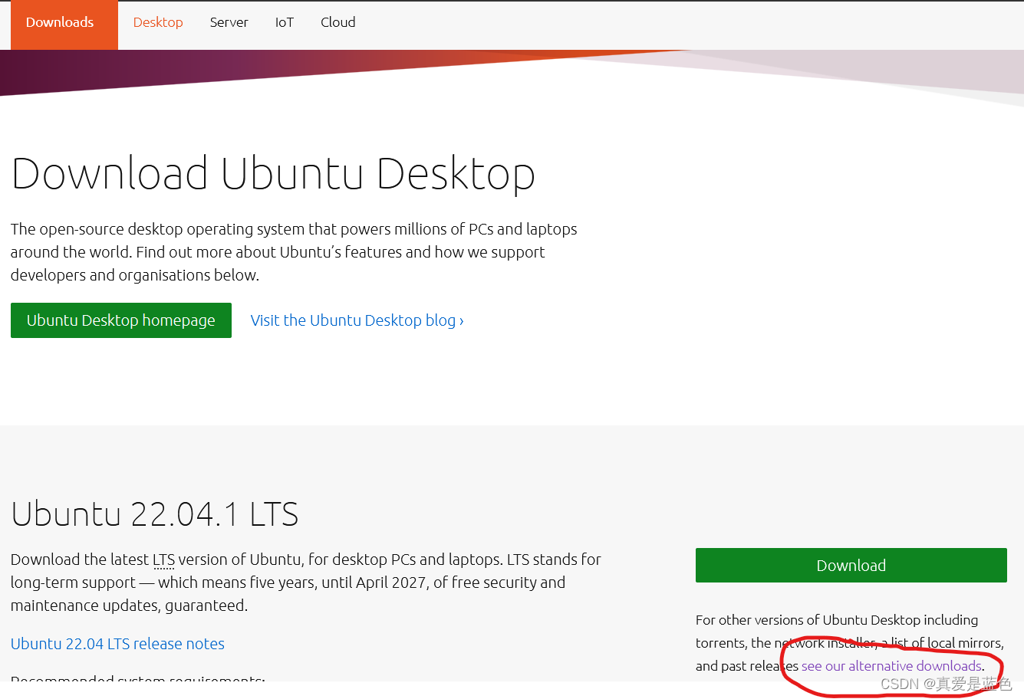Go to the Server downloads section
1024x699 pixels.
(229, 22)
